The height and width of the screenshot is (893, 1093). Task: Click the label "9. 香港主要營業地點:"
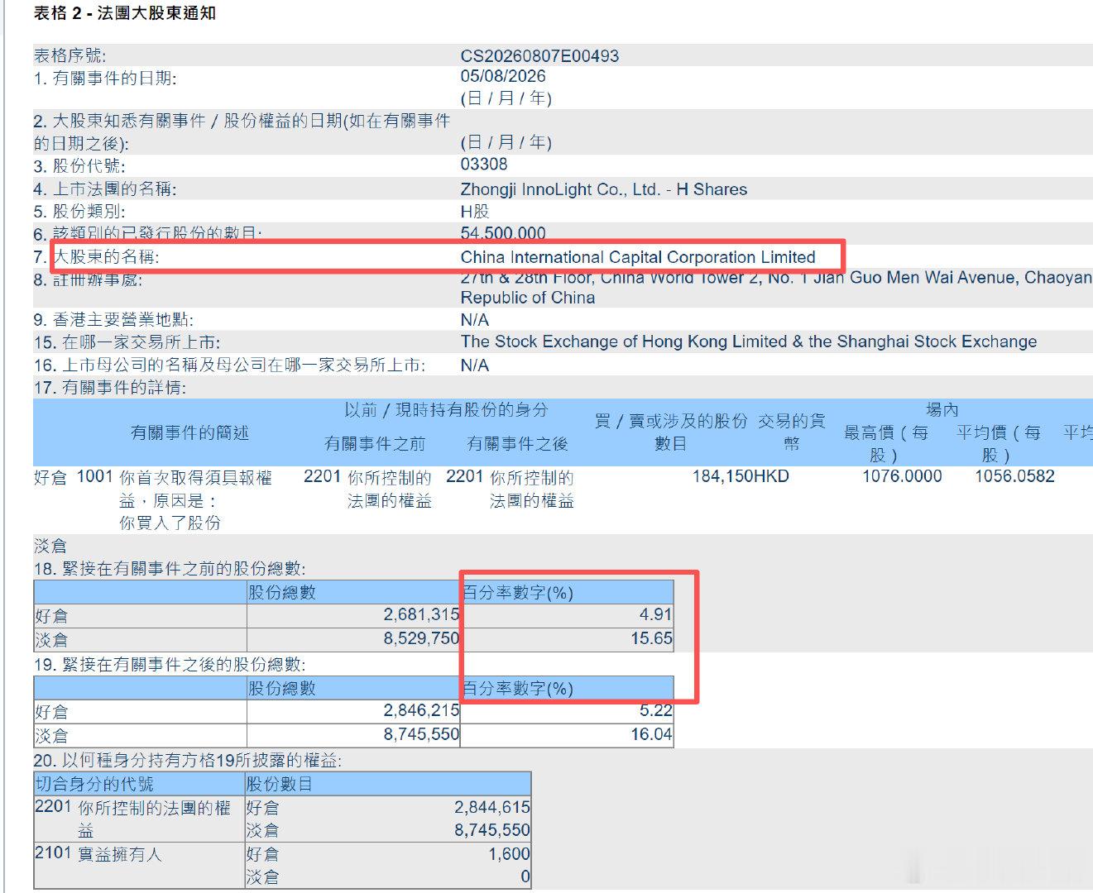[x=113, y=320]
